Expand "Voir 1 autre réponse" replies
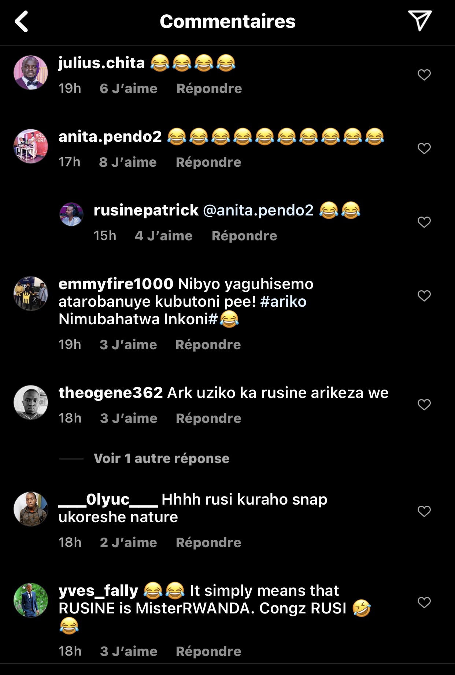The image size is (455, 675). pos(161,458)
